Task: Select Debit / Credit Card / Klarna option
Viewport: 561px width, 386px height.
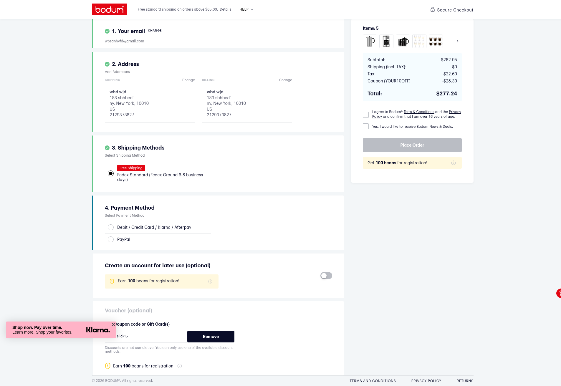Action: point(111,227)
